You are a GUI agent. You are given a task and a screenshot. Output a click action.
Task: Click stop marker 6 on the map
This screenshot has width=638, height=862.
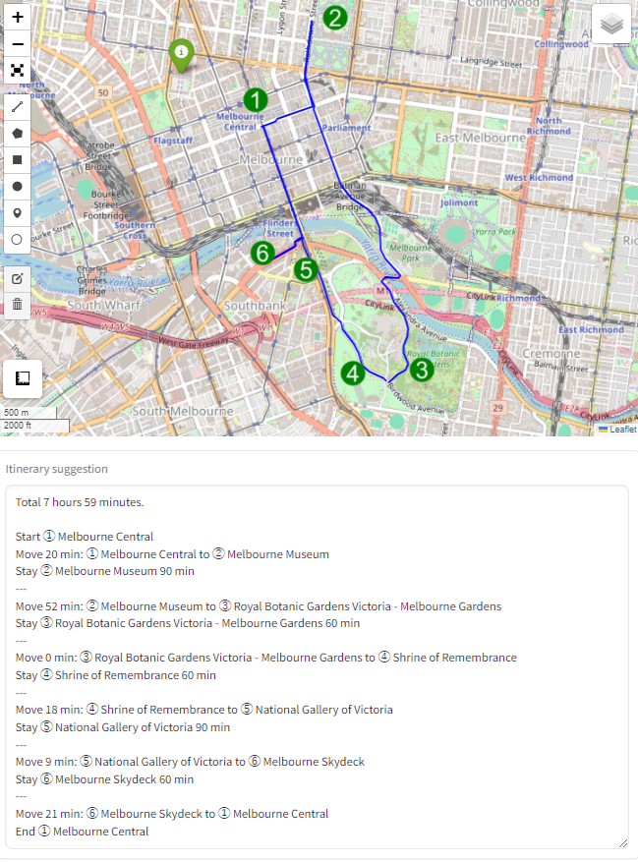pos(262,254)
